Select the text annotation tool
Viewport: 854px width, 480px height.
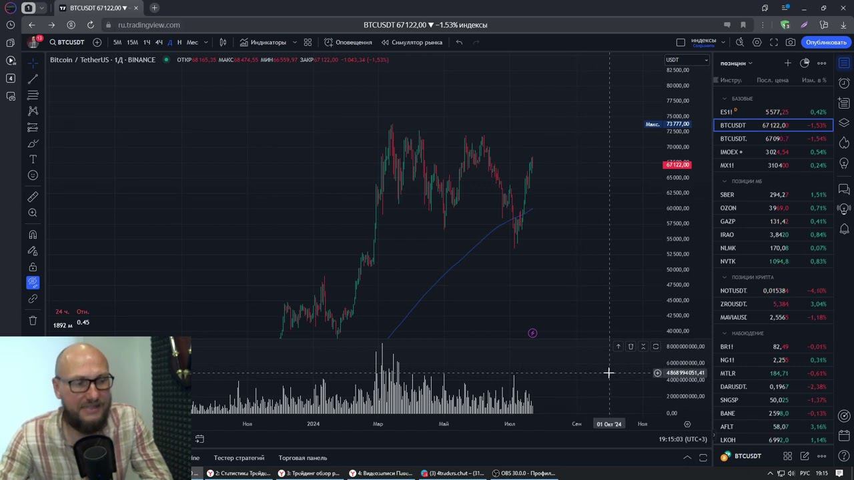(33, 159)
